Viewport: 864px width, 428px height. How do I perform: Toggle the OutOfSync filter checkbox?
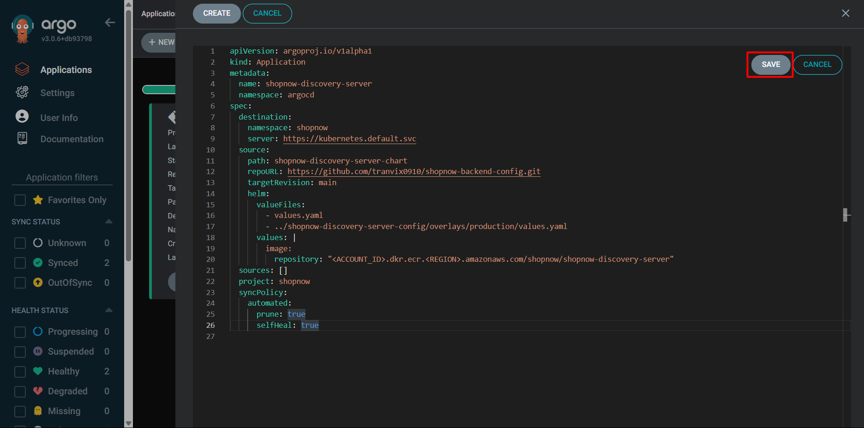(x=20, y=283)
